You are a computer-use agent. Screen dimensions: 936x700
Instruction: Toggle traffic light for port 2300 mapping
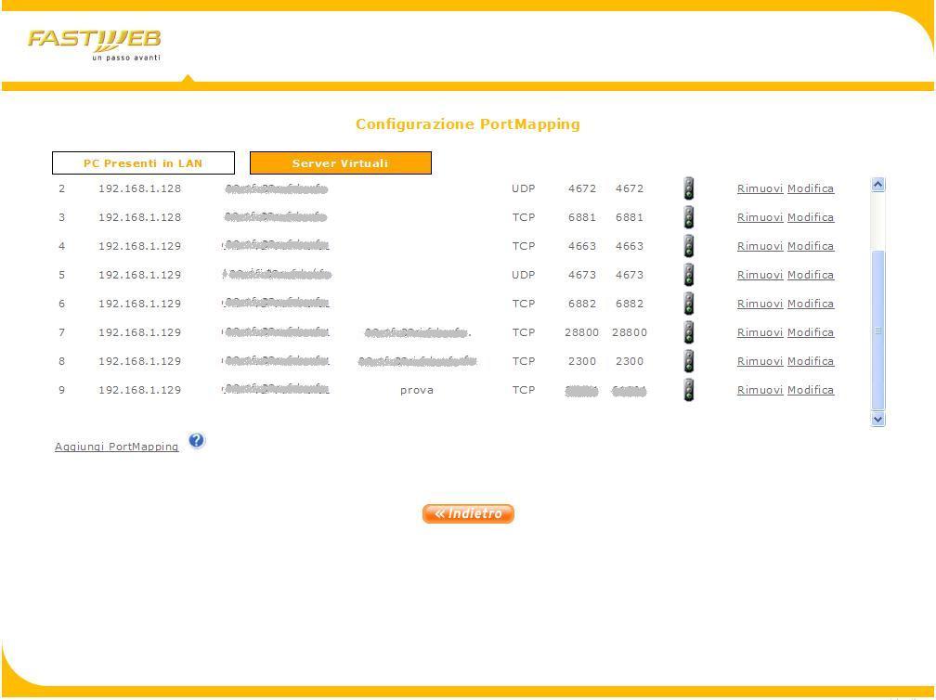click(x=688, y=361)
